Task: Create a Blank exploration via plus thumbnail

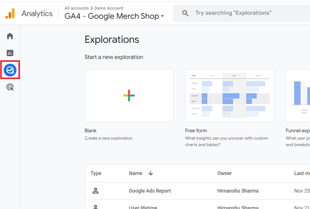Action: point(129,95)
